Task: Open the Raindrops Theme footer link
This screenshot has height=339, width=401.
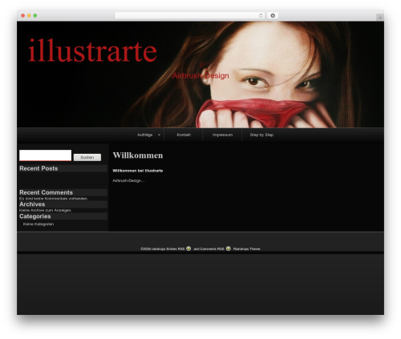Action: point(246,248)
